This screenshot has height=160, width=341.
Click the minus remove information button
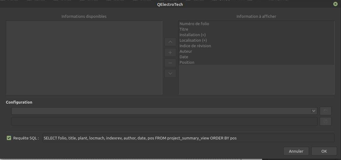pyautogui.click(x=170, y=63)
